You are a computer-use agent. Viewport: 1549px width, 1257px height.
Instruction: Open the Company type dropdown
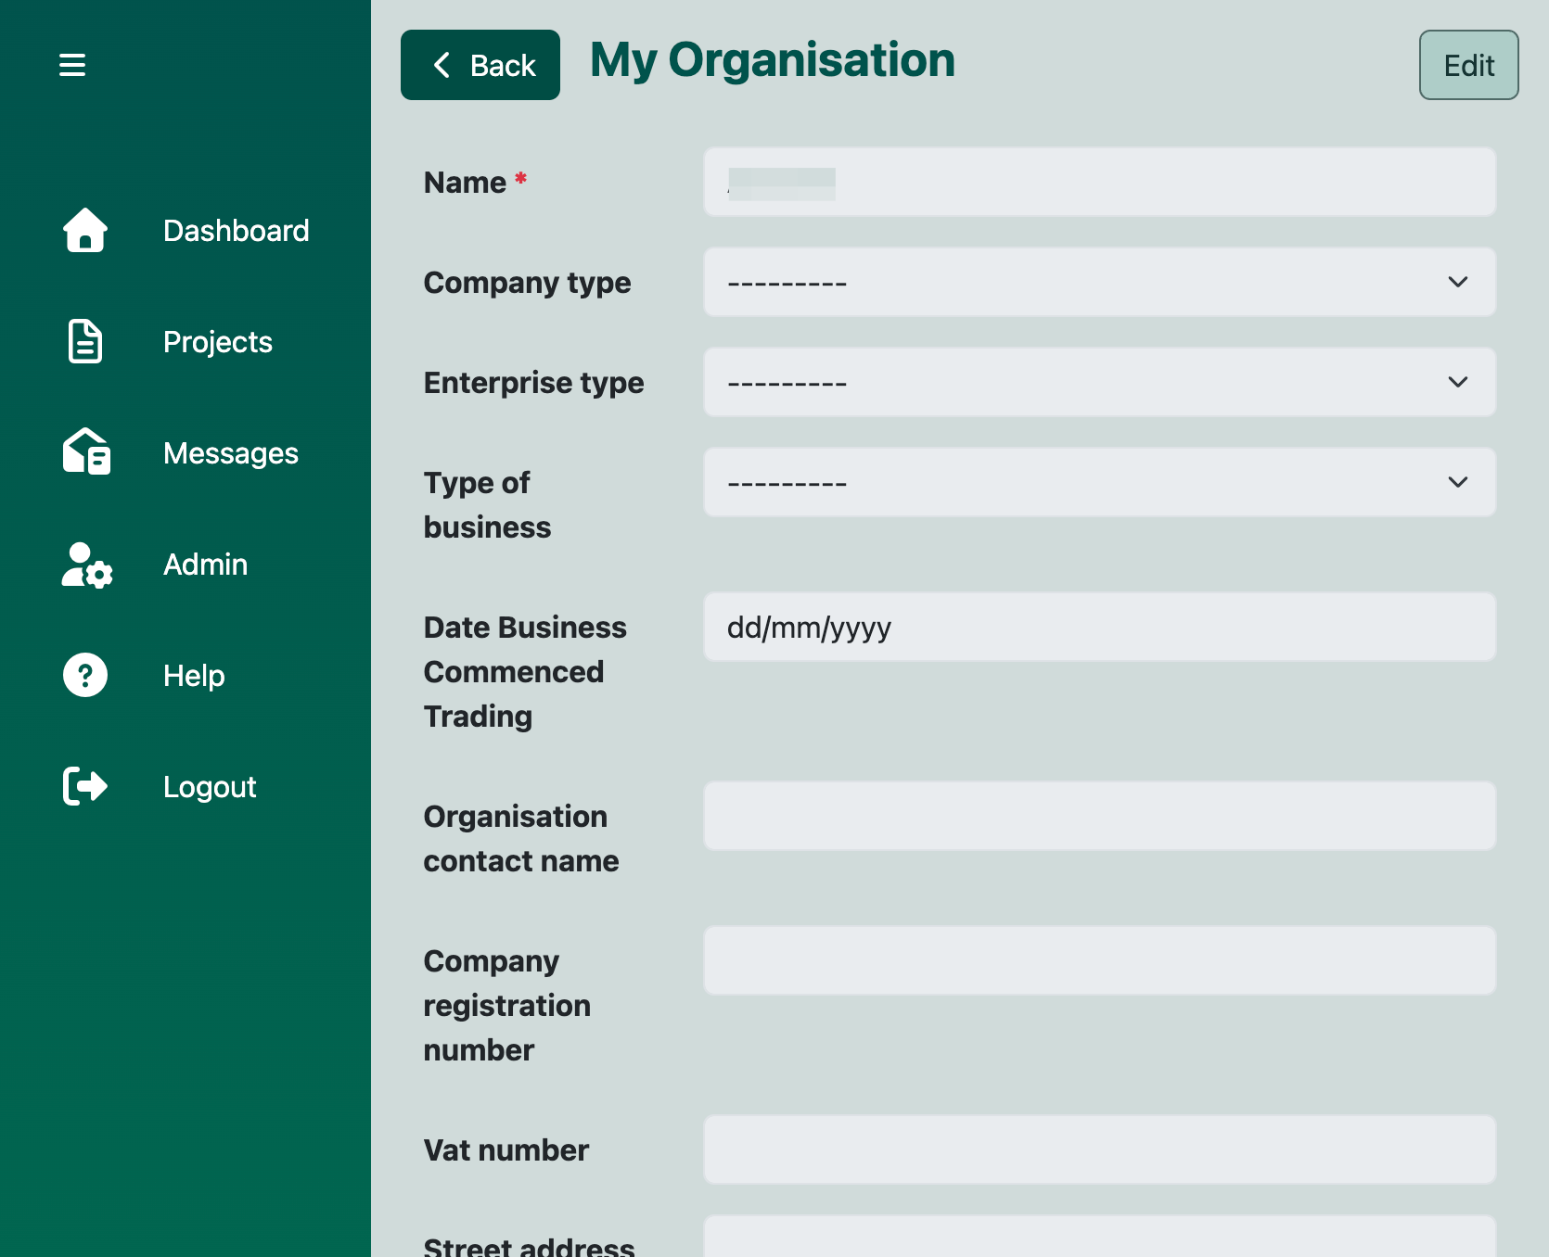[1099, 282]
